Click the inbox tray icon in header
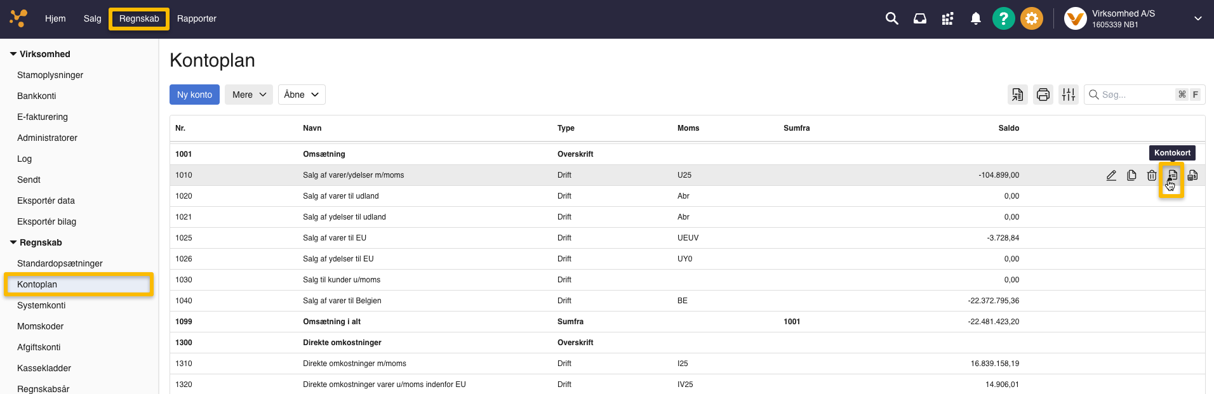The height and width of the screenshot is (394, 1214). [919, 19]
